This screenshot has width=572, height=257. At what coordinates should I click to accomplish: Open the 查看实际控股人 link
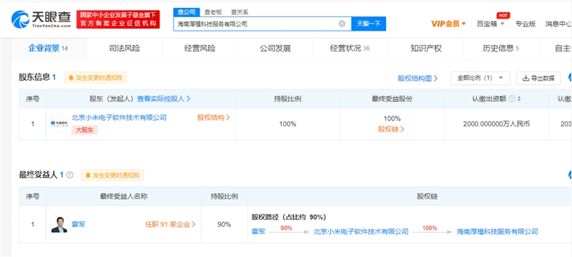click(x=164, y=99)
